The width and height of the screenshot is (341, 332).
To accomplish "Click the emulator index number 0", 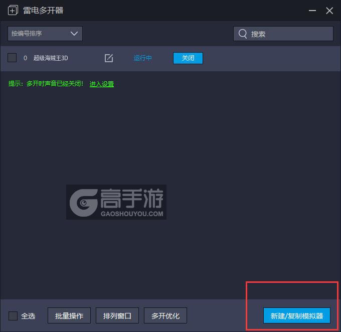I will pyautogui.click(x=25, y=58).
